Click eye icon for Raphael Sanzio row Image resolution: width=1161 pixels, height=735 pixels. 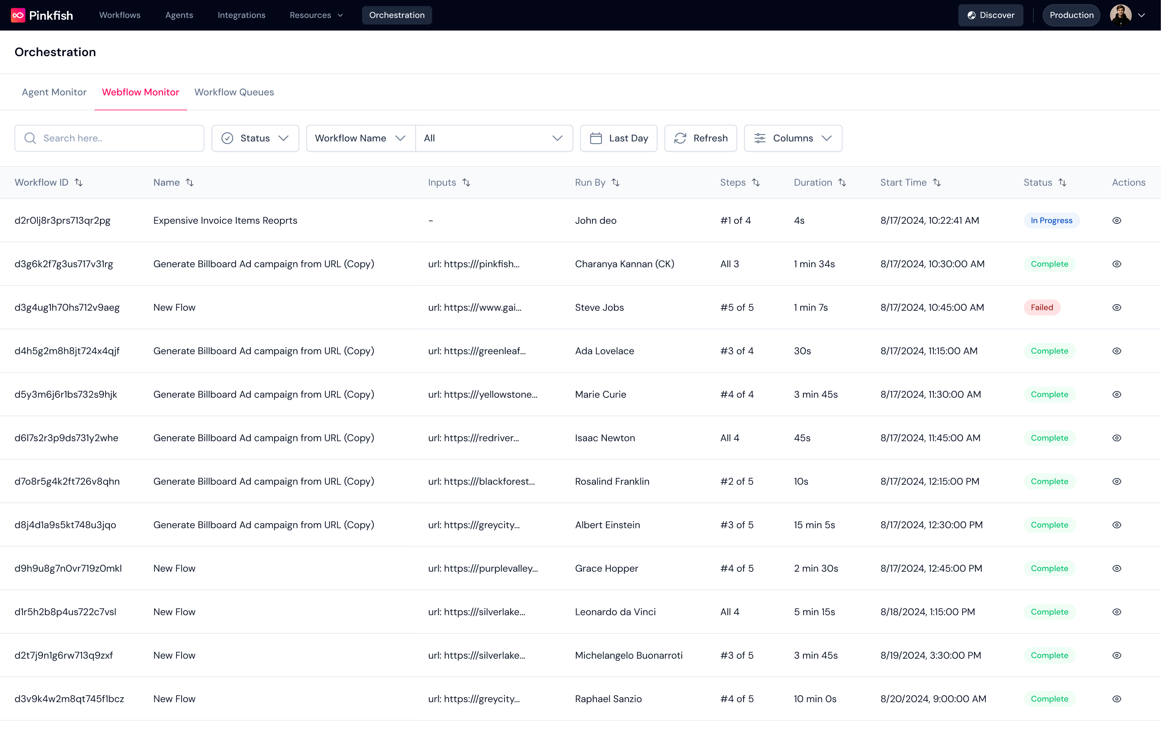click(1116, 699)
